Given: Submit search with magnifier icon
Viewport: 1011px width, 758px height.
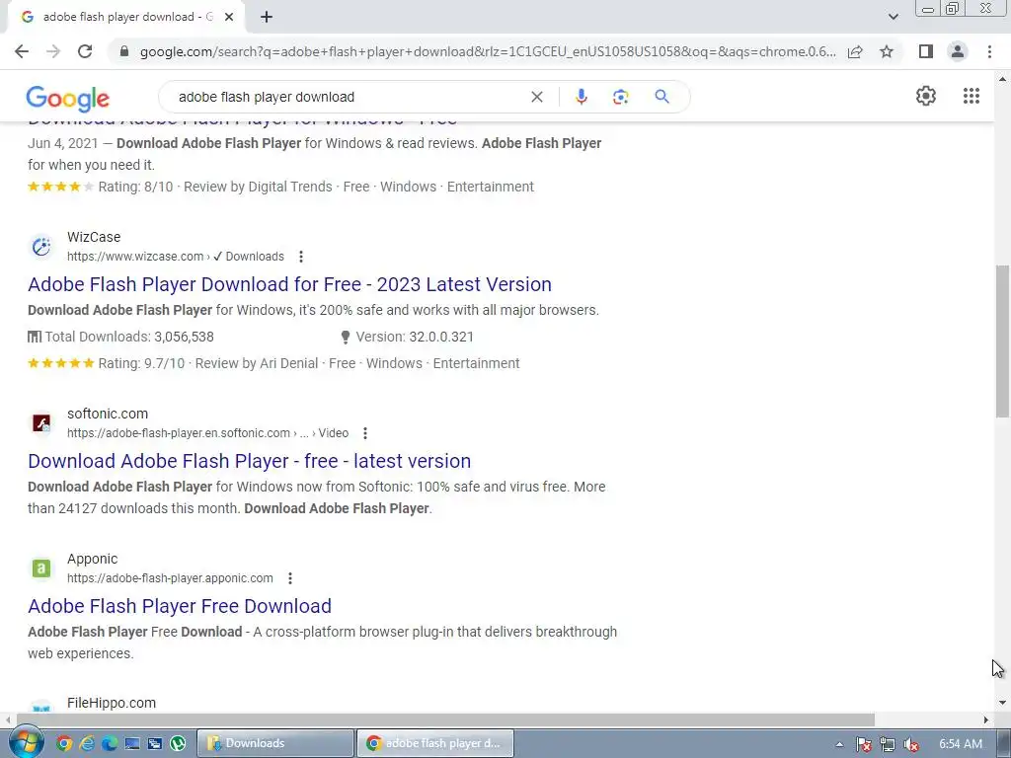Looking at the screenshot, I should [x=661, y=97].
